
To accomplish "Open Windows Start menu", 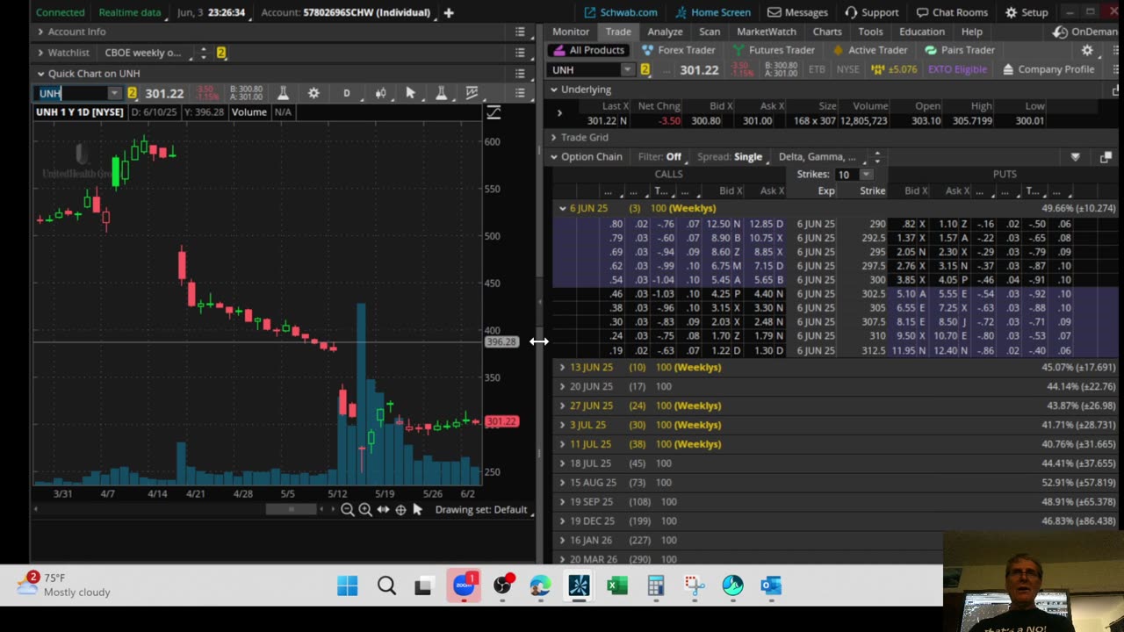I will pos(348,585).
